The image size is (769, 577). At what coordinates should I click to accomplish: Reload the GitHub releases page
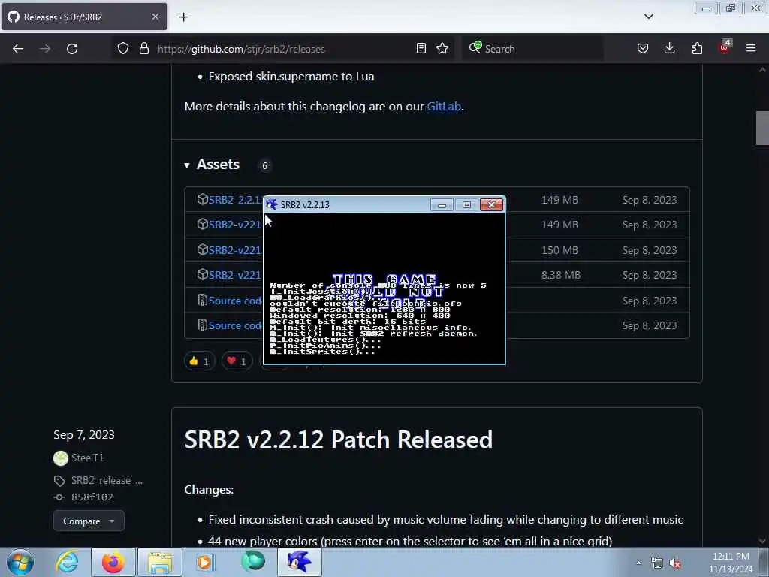tap(72, 49)
